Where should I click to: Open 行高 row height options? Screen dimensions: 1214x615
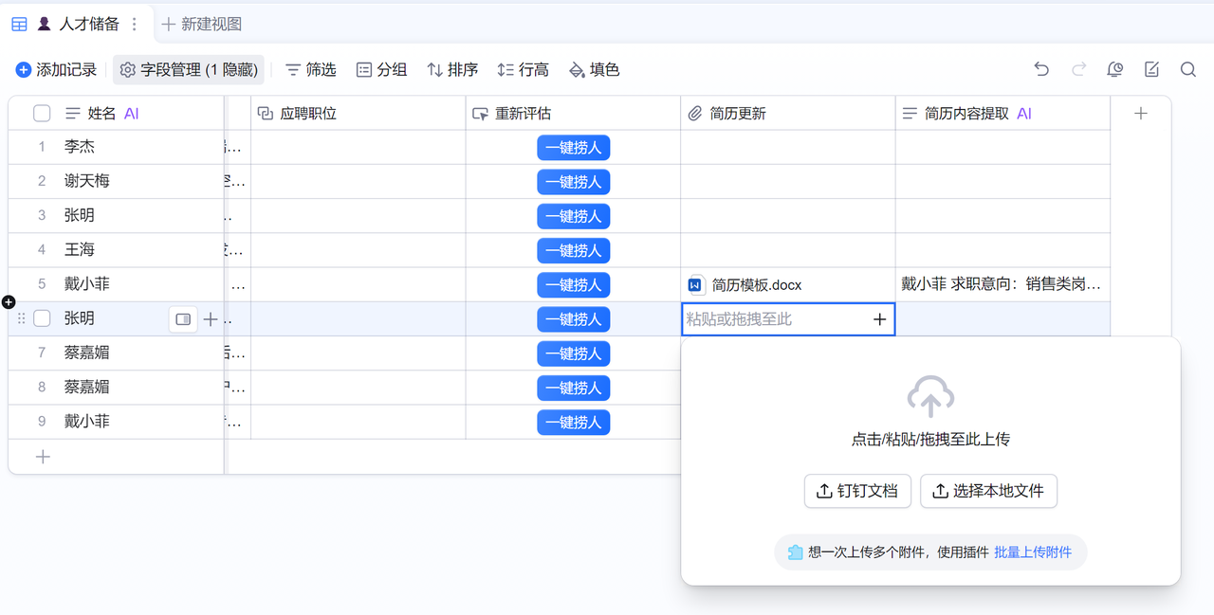[523, 69]
